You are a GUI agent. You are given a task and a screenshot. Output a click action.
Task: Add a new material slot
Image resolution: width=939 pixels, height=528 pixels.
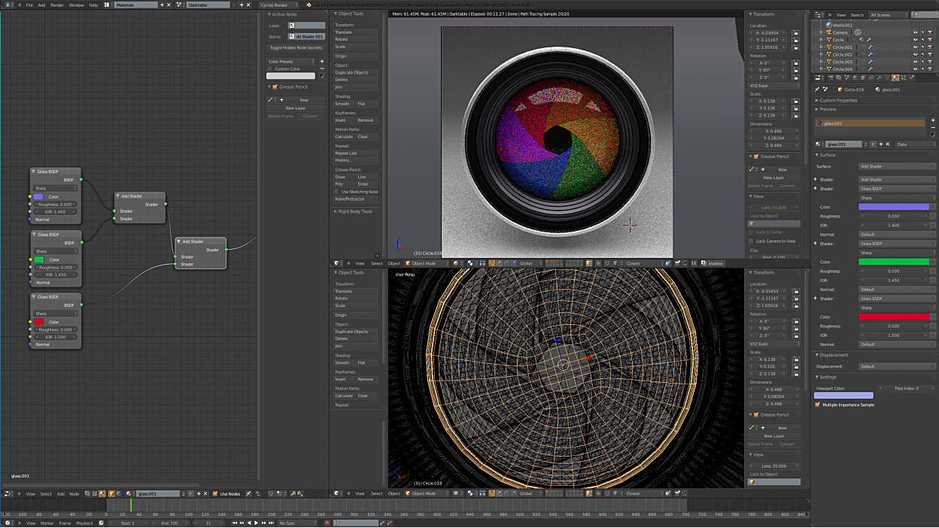pos(933,120)
